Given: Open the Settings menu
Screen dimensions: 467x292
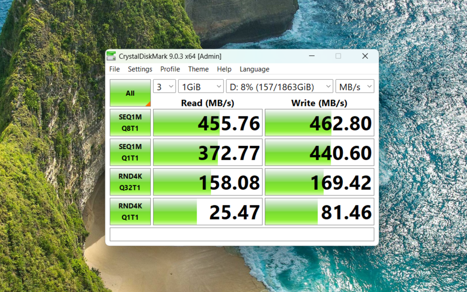Looking at the screenshot, I should pyautogui.click(x=140, y=69).
